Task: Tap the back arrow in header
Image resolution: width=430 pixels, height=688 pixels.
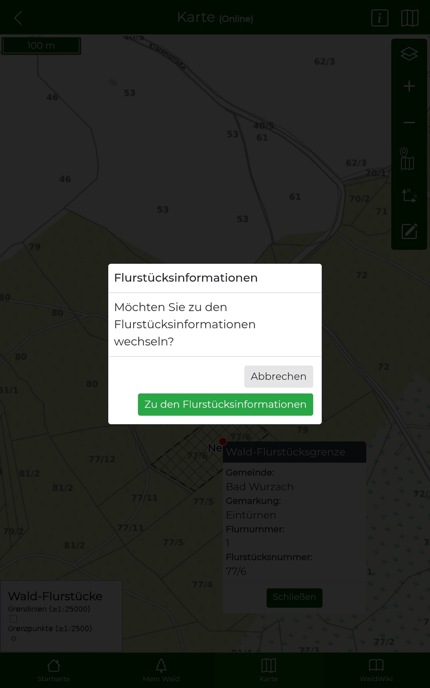Action: click(18, 18)
